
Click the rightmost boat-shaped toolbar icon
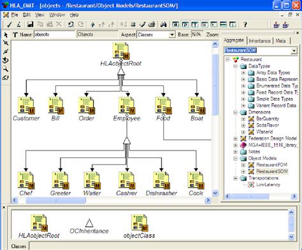coord(285,25)
